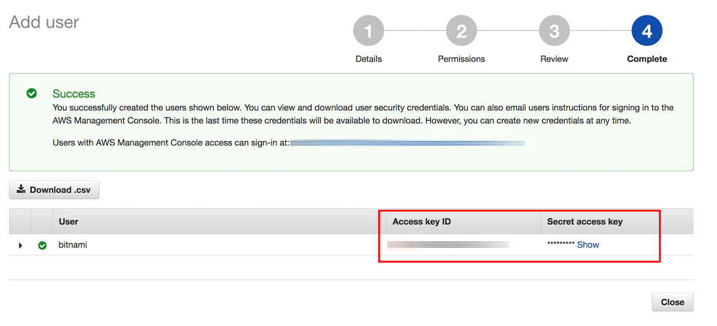The height and width of the screenshot is (326, 717).
Task: Close the Add user wizard
Action: [672, 302]
